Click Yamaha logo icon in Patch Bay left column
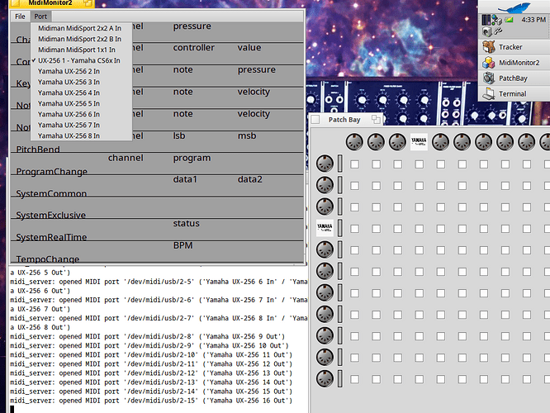This screenshot has width=550, height=413. coord(325,228)
